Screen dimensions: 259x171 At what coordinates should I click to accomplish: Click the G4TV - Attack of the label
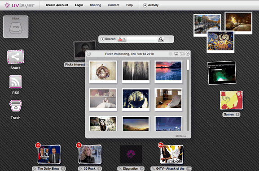(170, 169)
